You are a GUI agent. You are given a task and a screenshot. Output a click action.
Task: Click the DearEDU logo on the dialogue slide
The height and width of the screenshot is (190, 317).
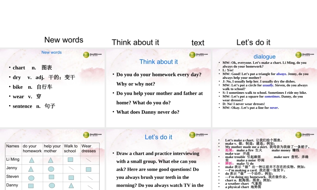pos(305,55)
